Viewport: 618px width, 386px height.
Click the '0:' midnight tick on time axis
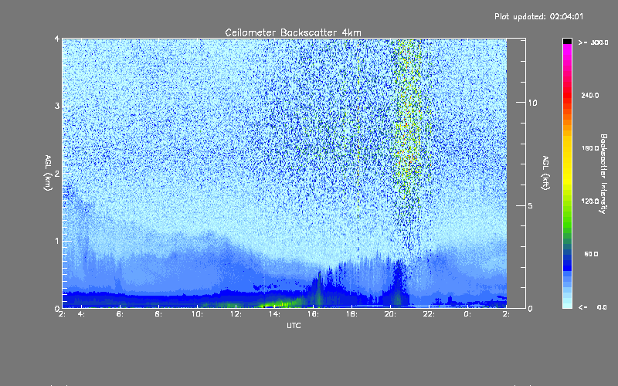(467, 314)
